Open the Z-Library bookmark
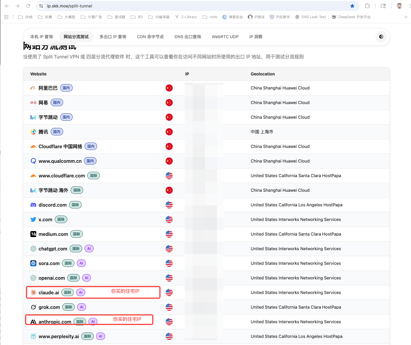This screenshot has width=411, height=345. click(186, 17)
